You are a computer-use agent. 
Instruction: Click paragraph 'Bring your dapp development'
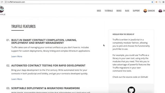click(x=49, y=72)
